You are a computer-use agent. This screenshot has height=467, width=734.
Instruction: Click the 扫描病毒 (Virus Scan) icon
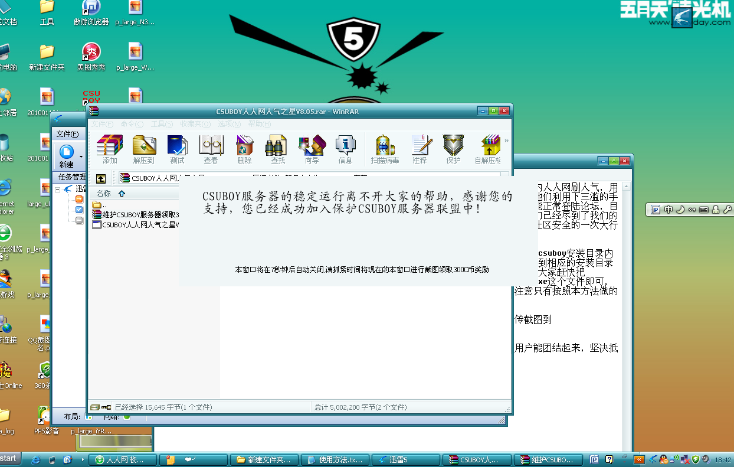[385, 149]
